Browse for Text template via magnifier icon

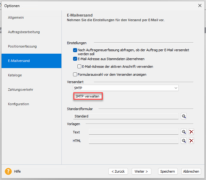[184, 132]
